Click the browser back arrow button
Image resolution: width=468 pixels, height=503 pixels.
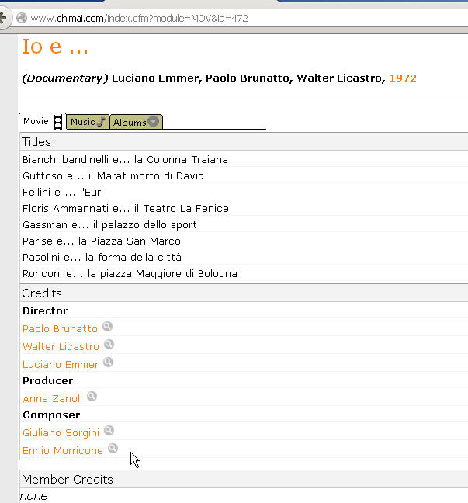(3, 18)
